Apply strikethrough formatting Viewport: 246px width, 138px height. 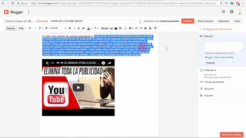[x=83, y=28]
